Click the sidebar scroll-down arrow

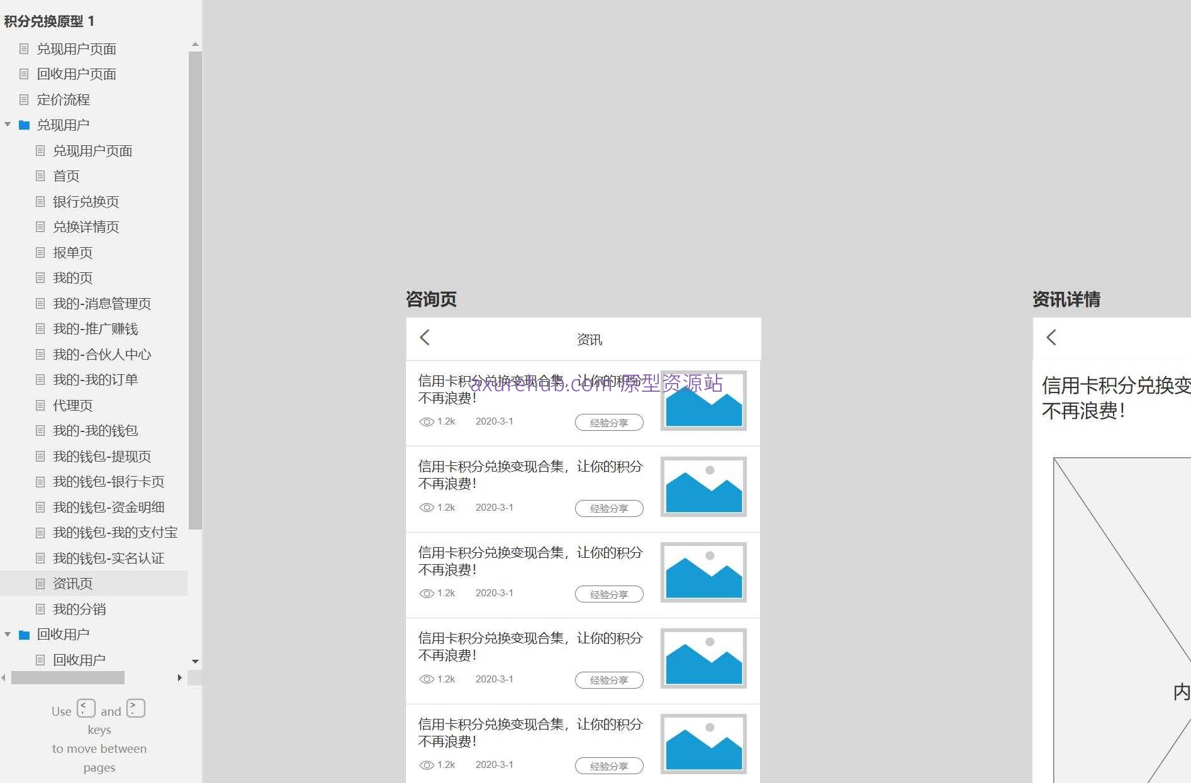(195, 662)
